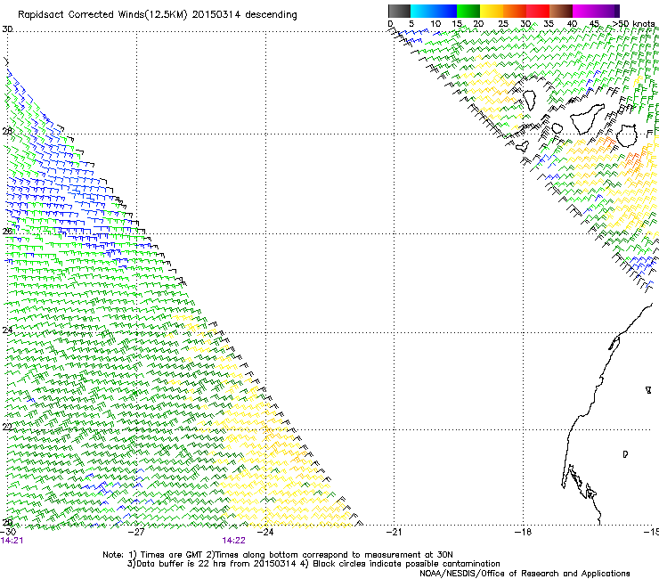Viewport: 659px width, 579px height.
Task: Click the cyan 5-10 knots color swatch
Action: point(422,11)
